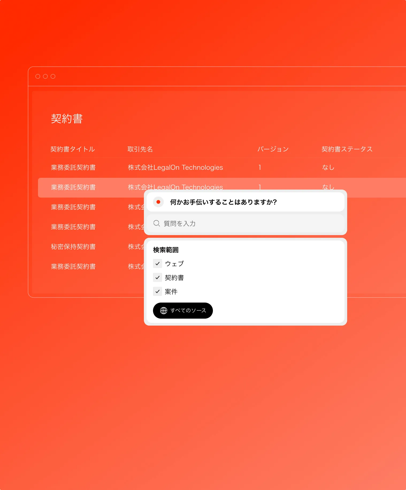Click the 何かお手伝いすることはありますか? prompt
The height and width of the screenshot is (490, 406).
pos(223,202)
